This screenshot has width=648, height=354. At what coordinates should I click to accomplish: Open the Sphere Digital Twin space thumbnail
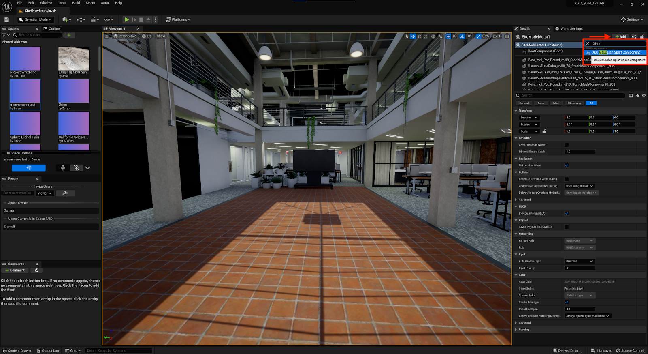(25, 123)
